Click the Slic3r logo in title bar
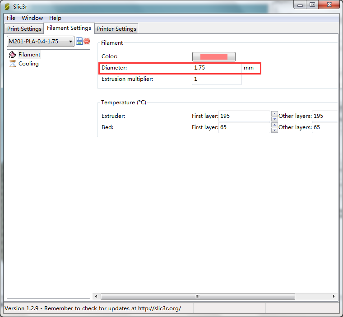343x317 pixels. point(7,6)
